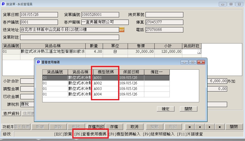Click unit cell 台 in main grid
Screen dimensions: 245x141
115,52
